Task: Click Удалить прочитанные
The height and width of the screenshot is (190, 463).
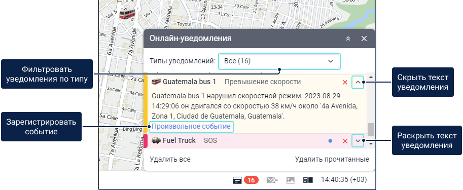Action: (332, 159)
